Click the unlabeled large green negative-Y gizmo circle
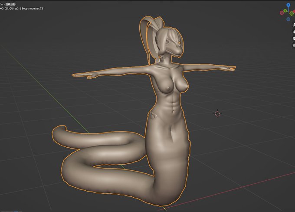This screenshot has height=212, width=295. [x=292, y=13]
